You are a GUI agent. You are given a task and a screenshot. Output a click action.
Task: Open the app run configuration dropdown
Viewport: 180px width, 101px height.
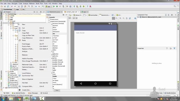49,6
